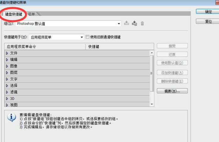Screen dimensions: 219x142
Task: Click the command list scroll down arrow
Action: click(152, 104)
